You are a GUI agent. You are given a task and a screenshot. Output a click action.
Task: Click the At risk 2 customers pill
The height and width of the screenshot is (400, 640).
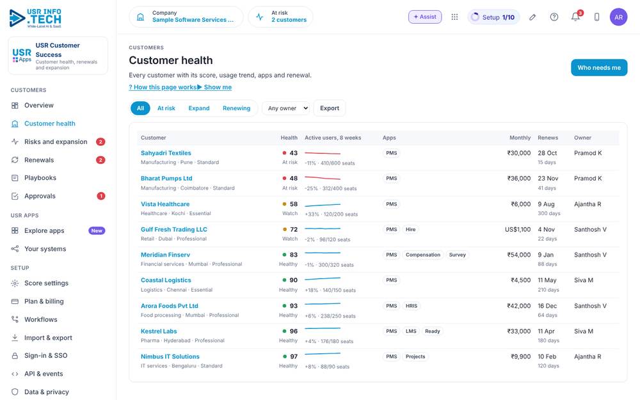[x=280, y=17]
